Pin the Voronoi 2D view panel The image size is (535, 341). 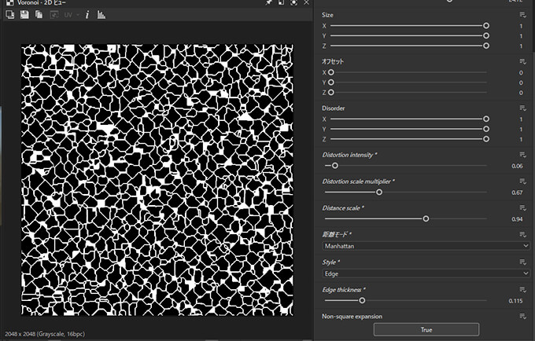point(269,3)
